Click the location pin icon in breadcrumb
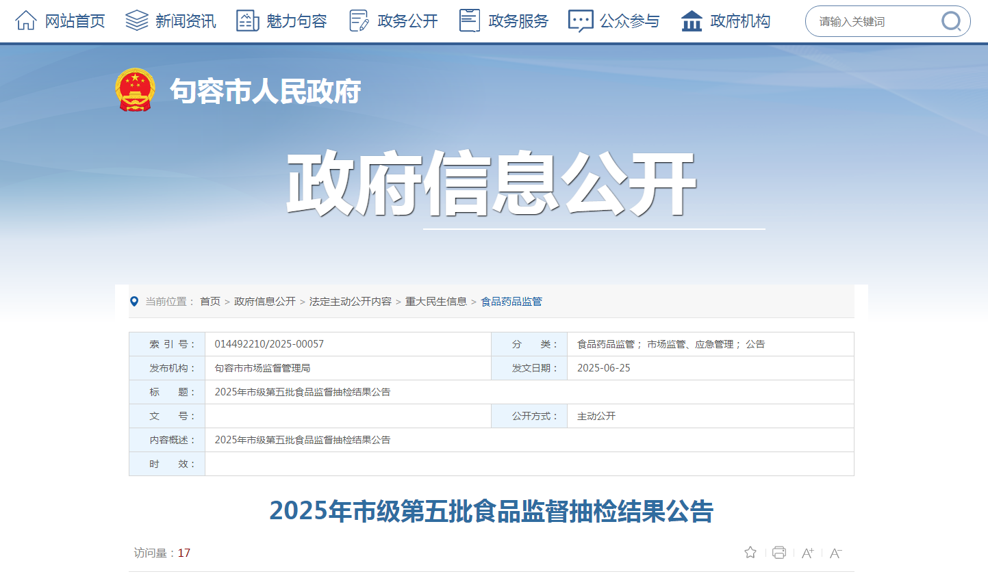 tap(134, 301)
